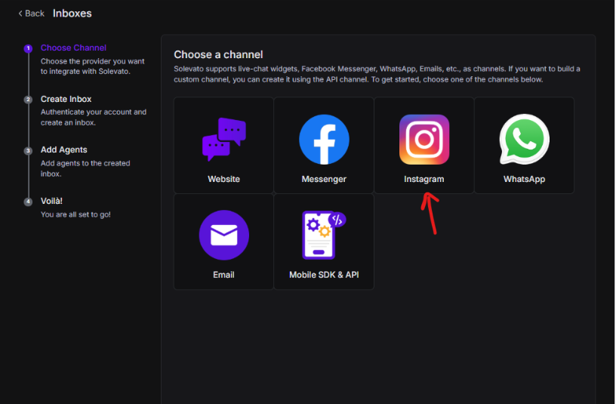Pick the Instagram channel icon
The height and width of the screenshot is (404, 616).
point(424,140)
